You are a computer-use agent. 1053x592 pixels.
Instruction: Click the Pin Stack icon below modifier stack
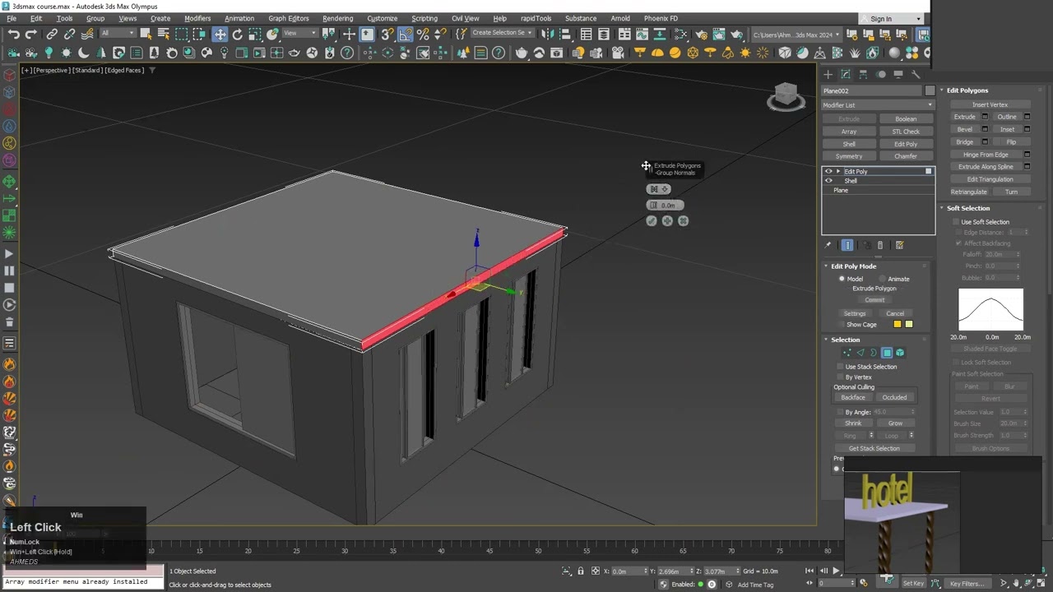pyautogui.click(x=828, y=245)
